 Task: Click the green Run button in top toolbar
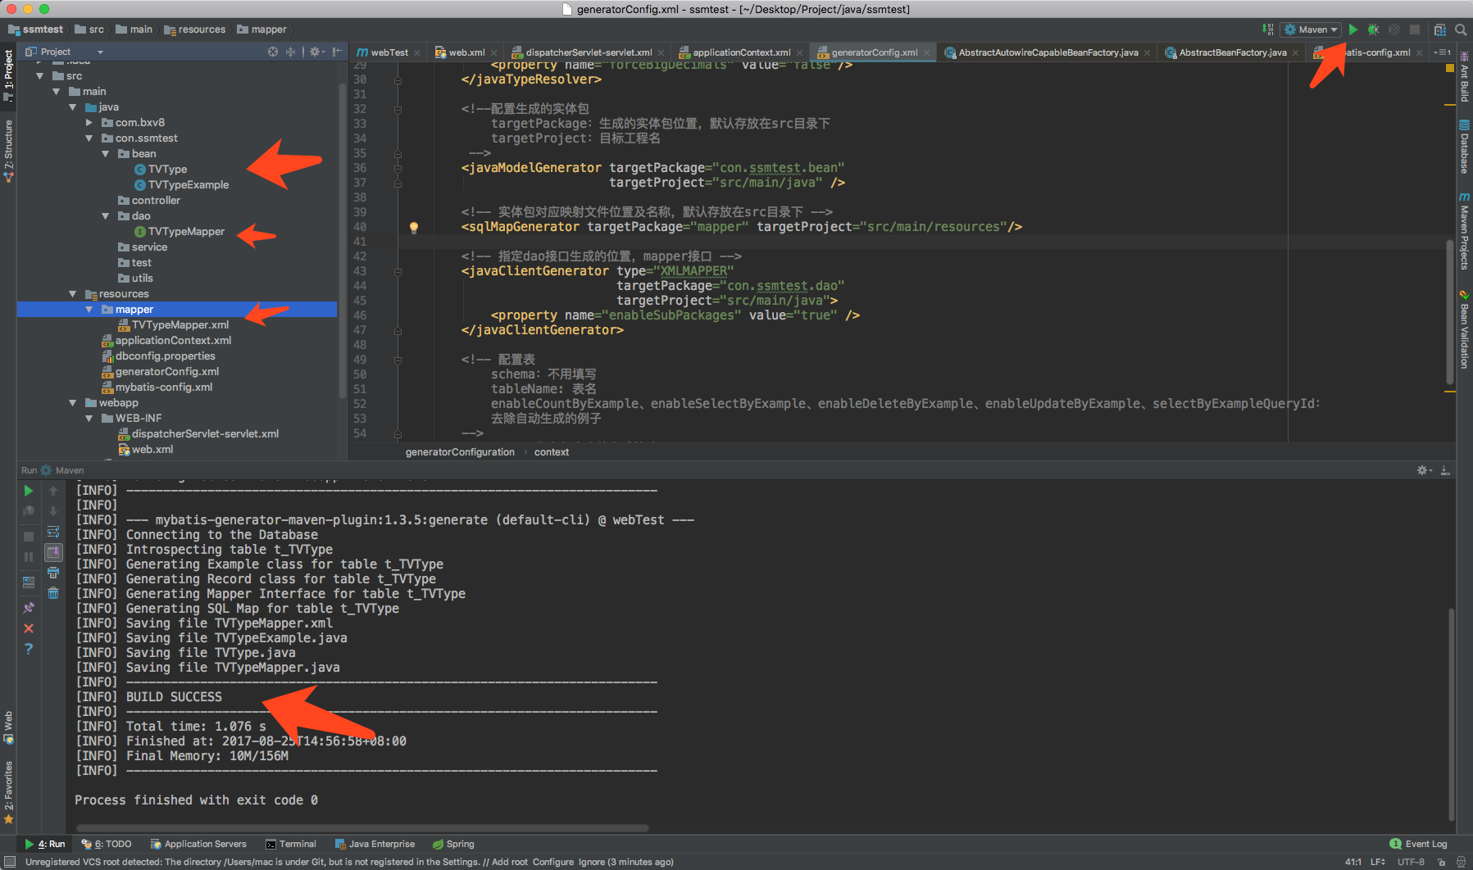click(1353, 29)
